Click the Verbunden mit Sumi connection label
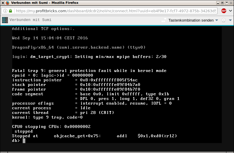 30,20
